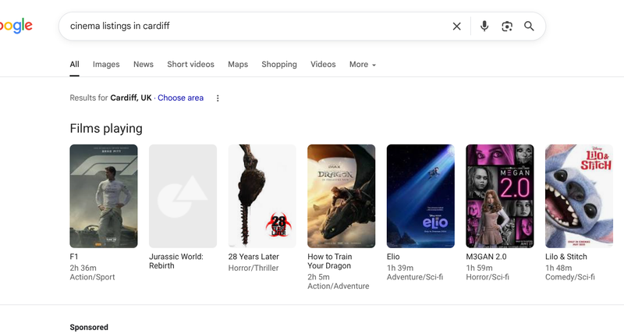
Task: Switch to the News tab
Action: coord(144,65)
